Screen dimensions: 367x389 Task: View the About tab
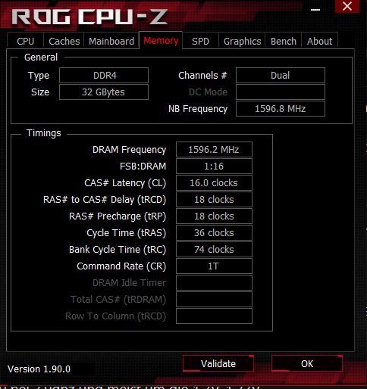coord(319,41)
